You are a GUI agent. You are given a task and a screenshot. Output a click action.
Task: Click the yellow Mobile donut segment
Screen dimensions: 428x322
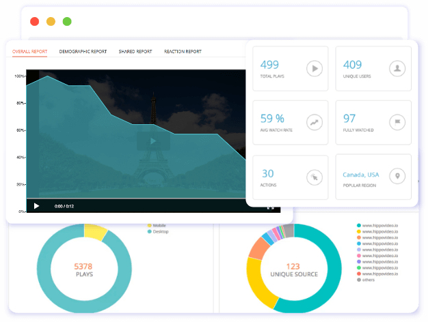pos(95,231)
